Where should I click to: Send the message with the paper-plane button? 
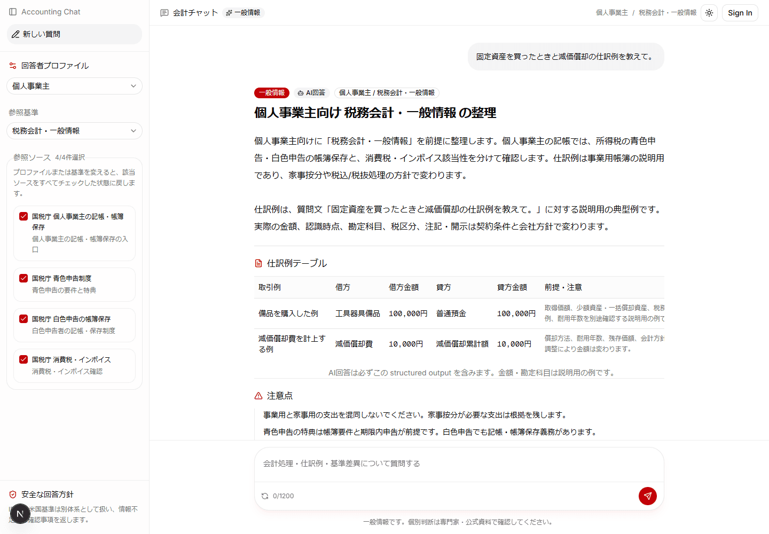[x=648, y=496]
